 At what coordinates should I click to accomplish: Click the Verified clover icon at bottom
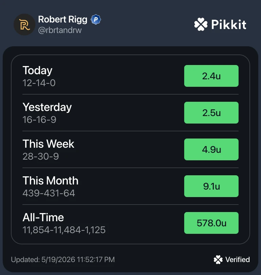tap(218, 260)
